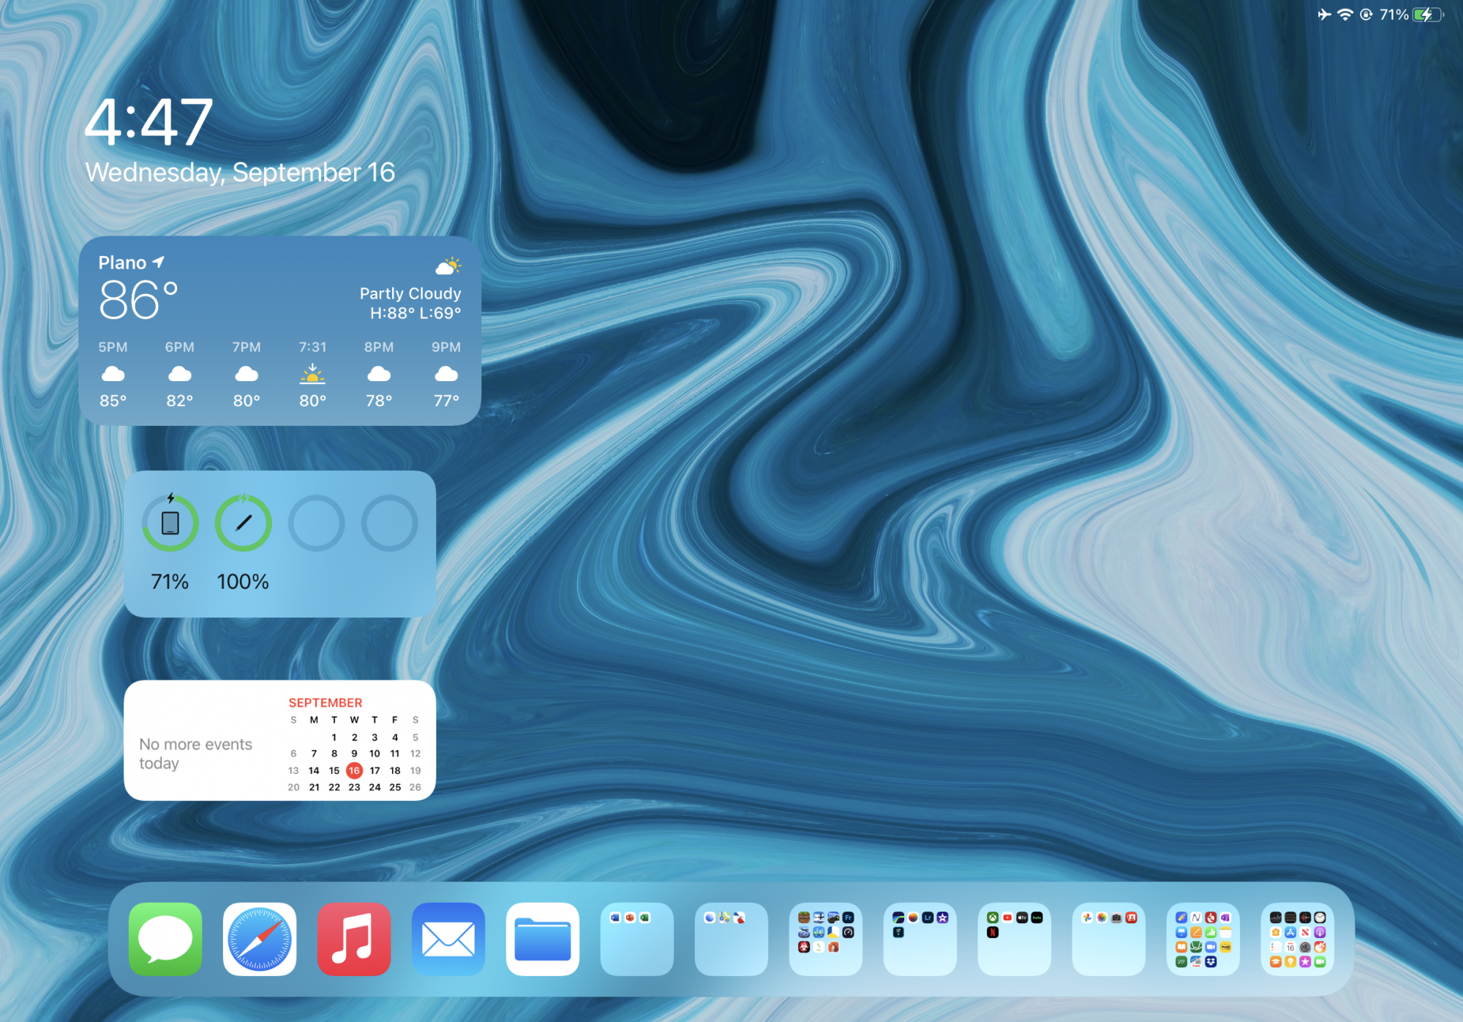Viewport: 1463px width, 1022px height.
Task: Tap the Wi-Fi icon in status bar
Action: [1344, 15]
